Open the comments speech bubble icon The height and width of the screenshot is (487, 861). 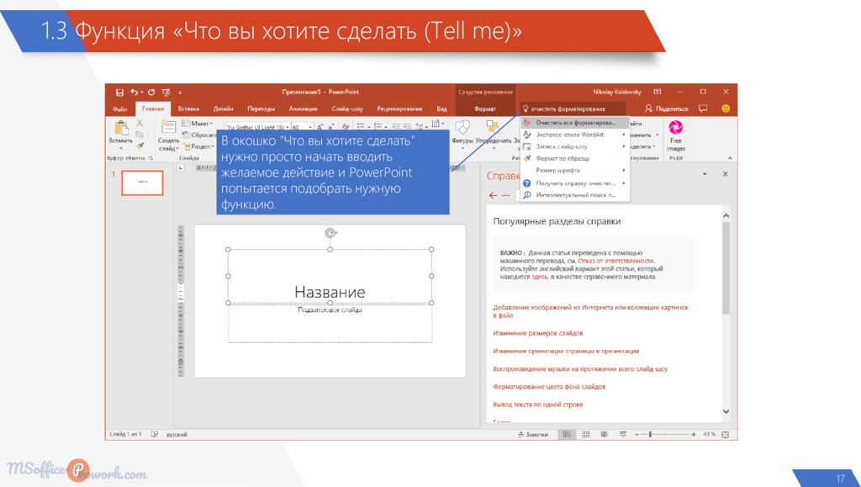(703, 109)
